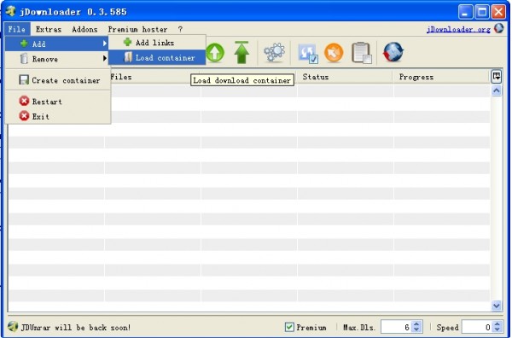Click the scrollbar down arrow
Viewport: 512px width, 338px height.
497,306
